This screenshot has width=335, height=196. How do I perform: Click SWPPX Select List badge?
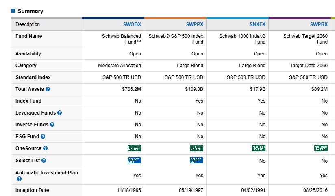pyautogui.click(x=196, y=160)
